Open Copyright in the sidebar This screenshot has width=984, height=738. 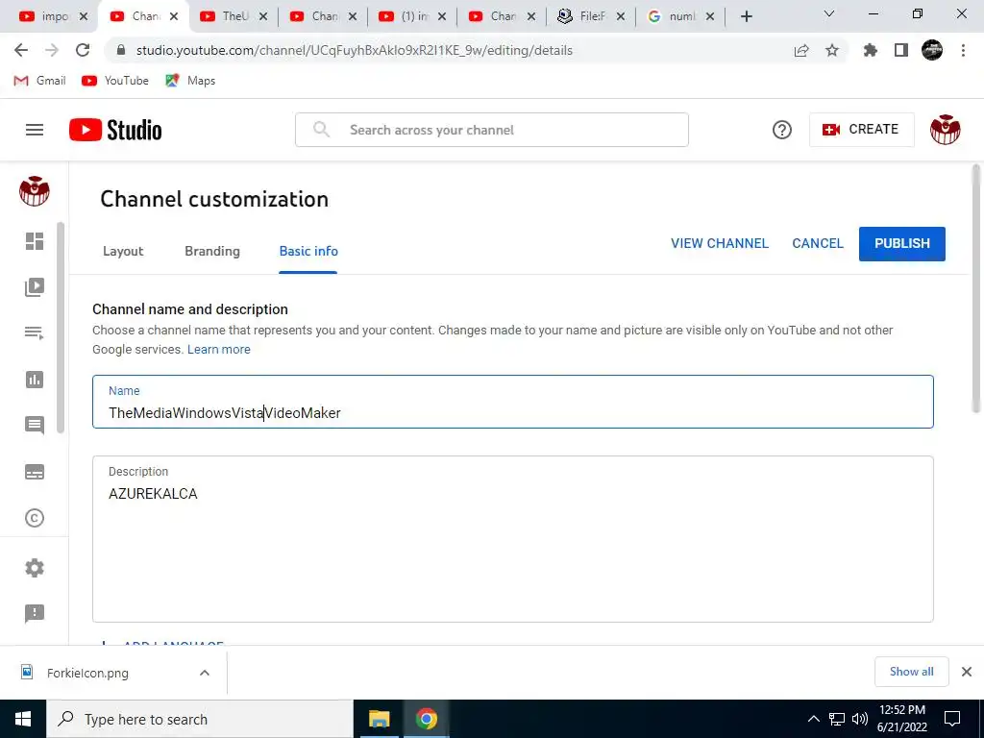point(35,518)
